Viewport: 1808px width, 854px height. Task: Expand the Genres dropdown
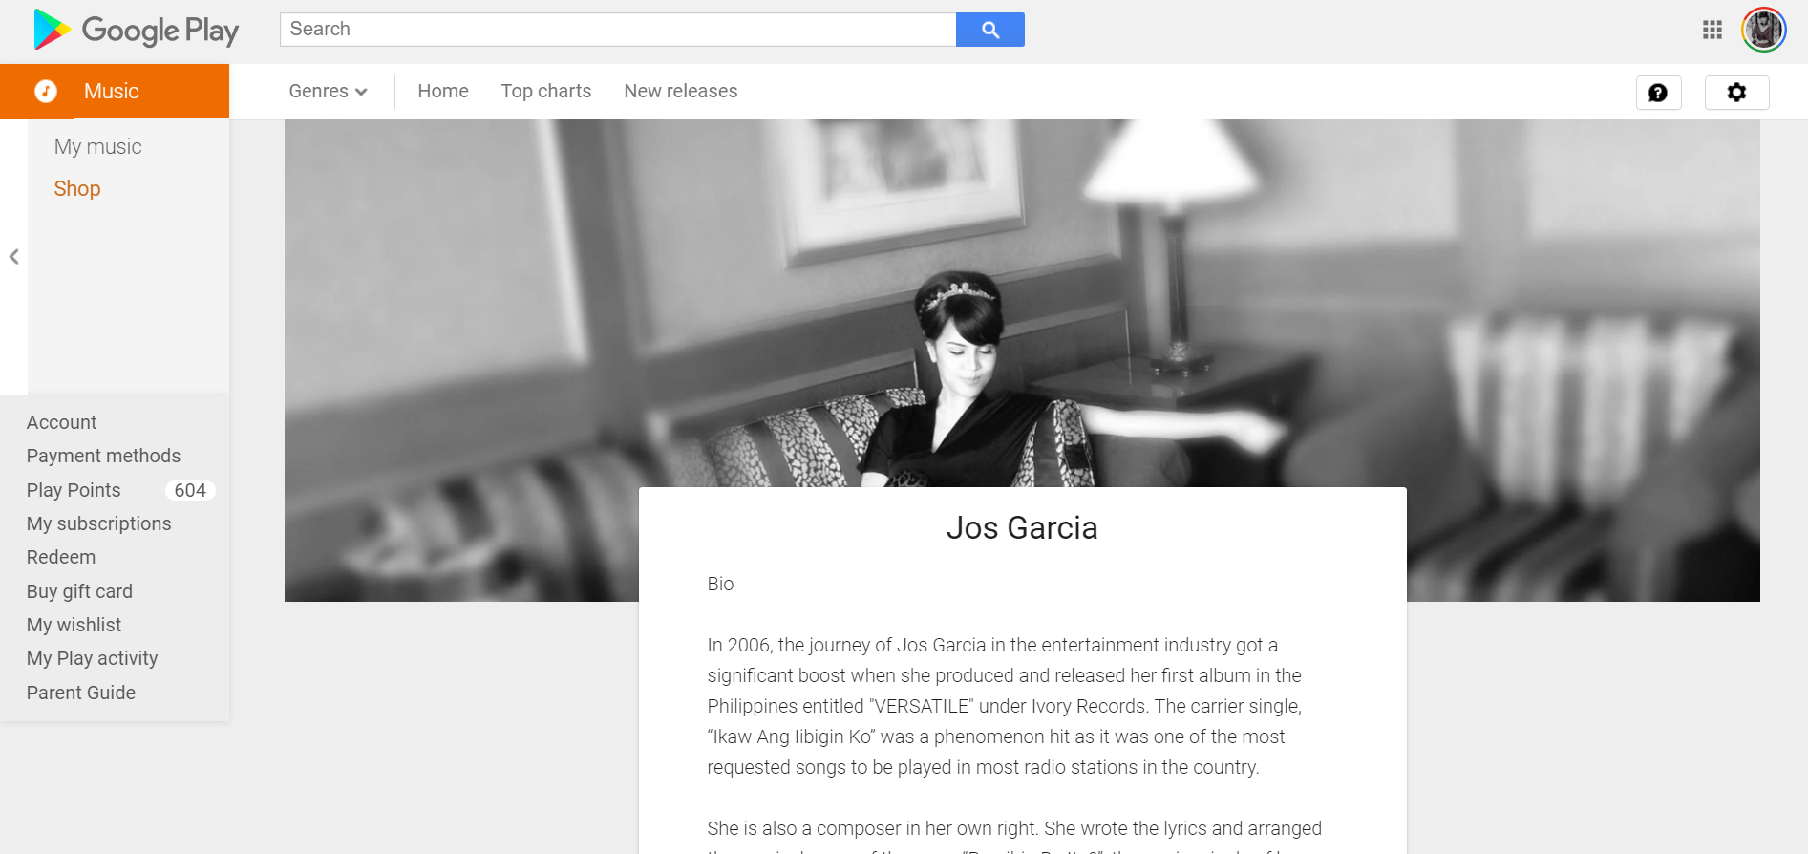(x=328, y=91)
